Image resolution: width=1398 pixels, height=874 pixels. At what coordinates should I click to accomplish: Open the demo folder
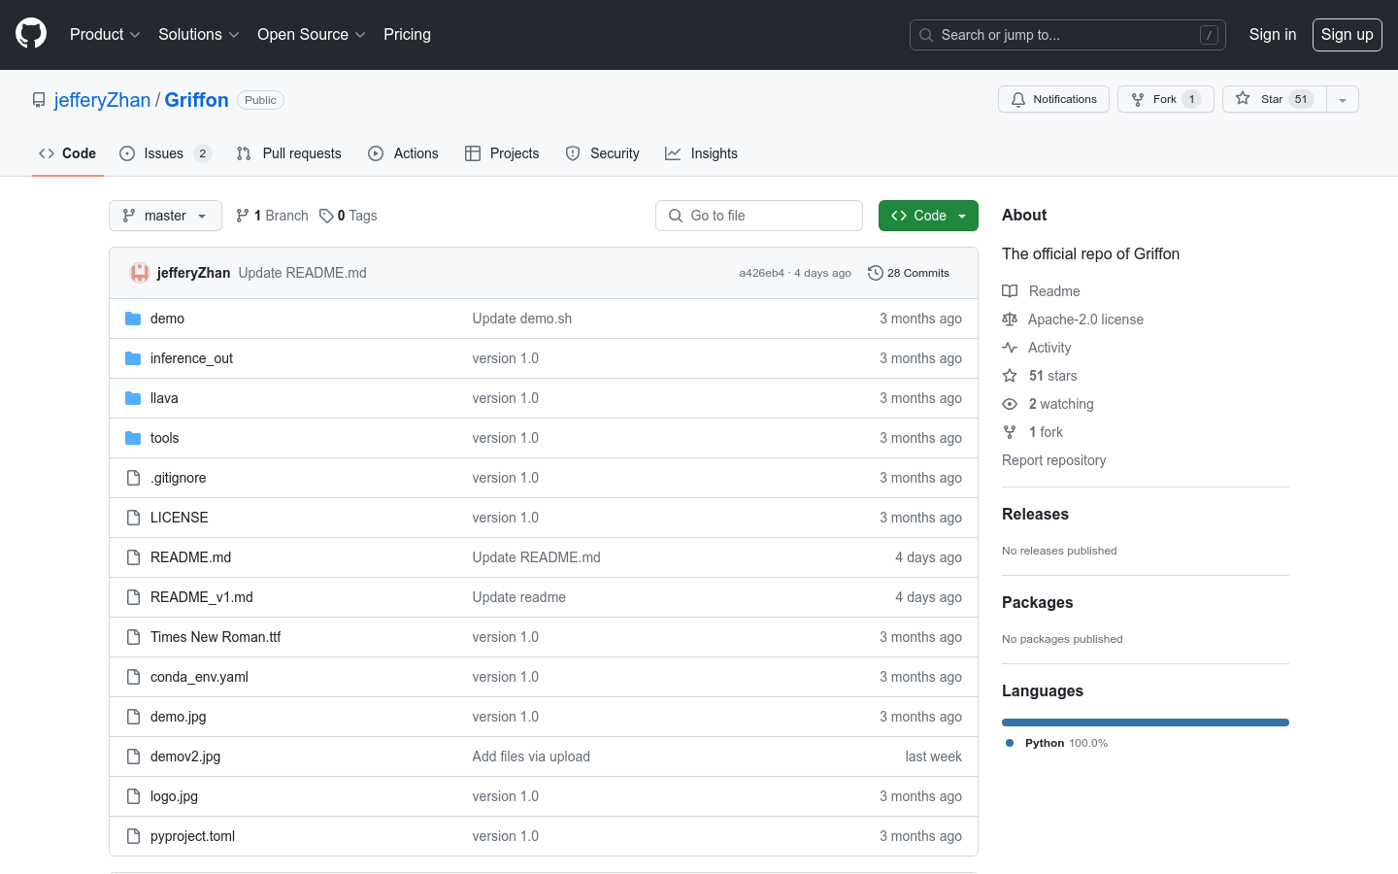tap(167, 319)
